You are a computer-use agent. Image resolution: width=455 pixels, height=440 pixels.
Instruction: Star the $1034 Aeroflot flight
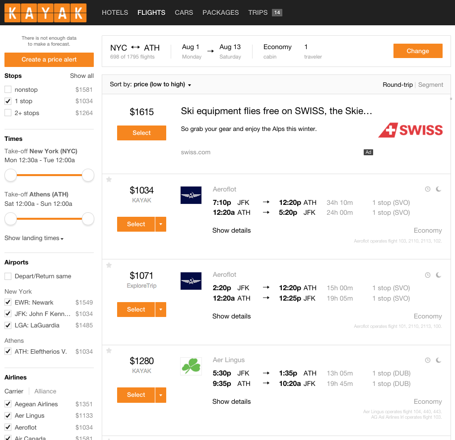point(109,180)
